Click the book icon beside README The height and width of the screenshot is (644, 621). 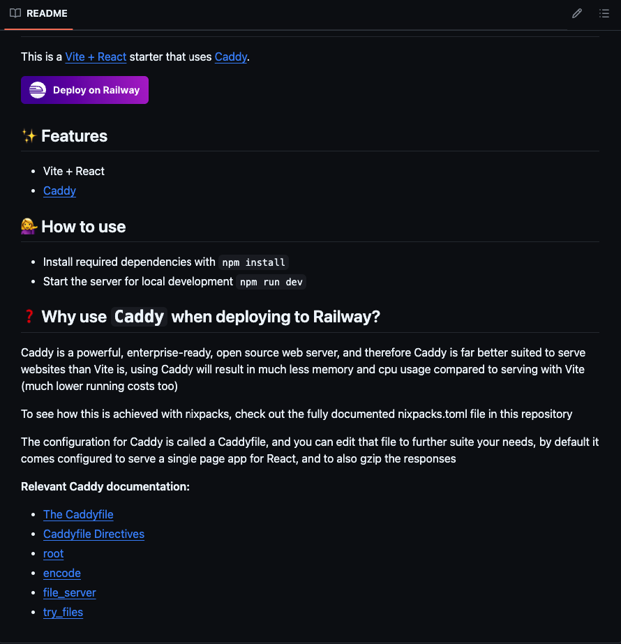point(15,13)
